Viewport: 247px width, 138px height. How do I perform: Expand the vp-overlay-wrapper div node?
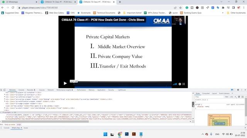click(x=5, y=99)
